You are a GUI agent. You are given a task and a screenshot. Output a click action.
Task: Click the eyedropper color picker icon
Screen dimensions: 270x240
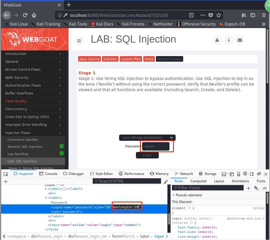click(166, 181)
